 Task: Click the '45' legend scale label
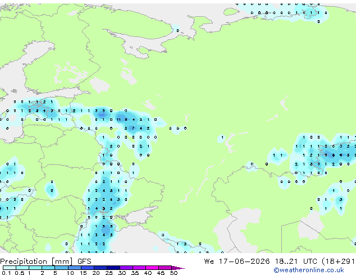tap(161, 273)
